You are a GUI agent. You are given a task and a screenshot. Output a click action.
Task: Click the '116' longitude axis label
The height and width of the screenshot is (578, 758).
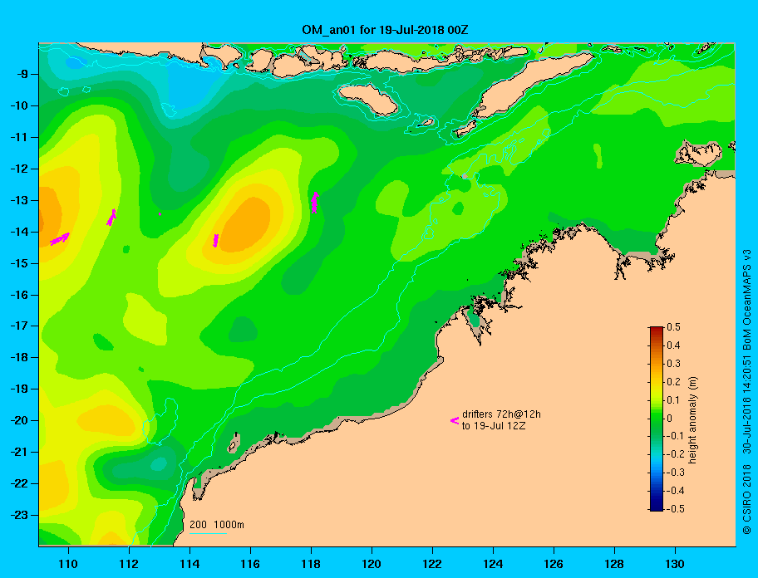(250, 564)
